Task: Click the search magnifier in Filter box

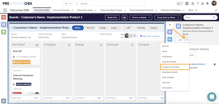Action: point(214,18)
